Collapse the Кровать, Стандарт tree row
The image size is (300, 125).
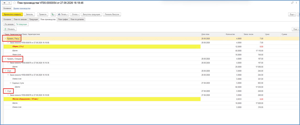6,59
